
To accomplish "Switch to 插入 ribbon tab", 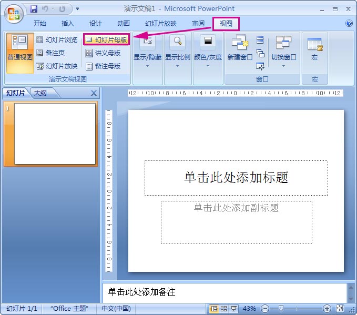I will [x=67, y=23].
